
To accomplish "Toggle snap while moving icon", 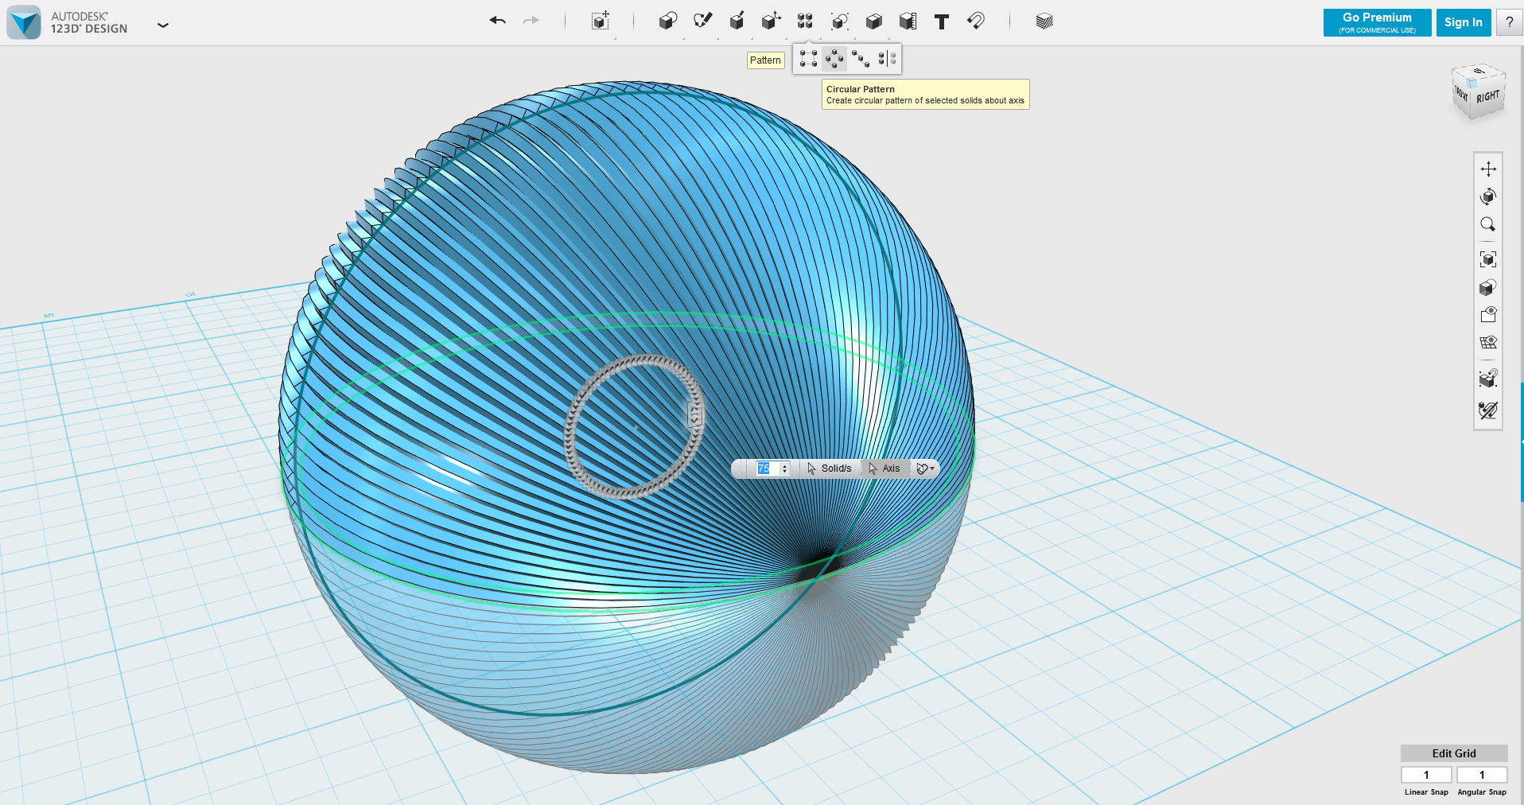I will click(x=1488, y=379).
